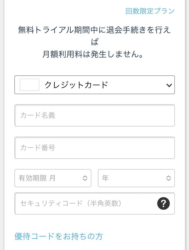Click the 優待コードをお持ちの方 link
Screen dimensions: 189x250
pyautogui.click(x=59, y=236)
